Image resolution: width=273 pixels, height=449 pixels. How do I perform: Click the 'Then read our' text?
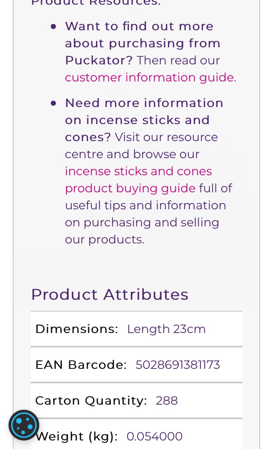tap(178, 61)
